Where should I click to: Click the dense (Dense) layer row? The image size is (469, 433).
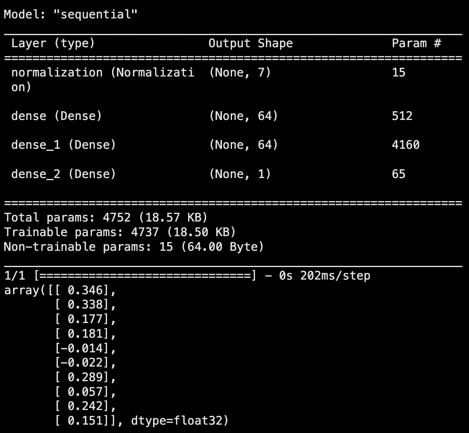[56, 116]
